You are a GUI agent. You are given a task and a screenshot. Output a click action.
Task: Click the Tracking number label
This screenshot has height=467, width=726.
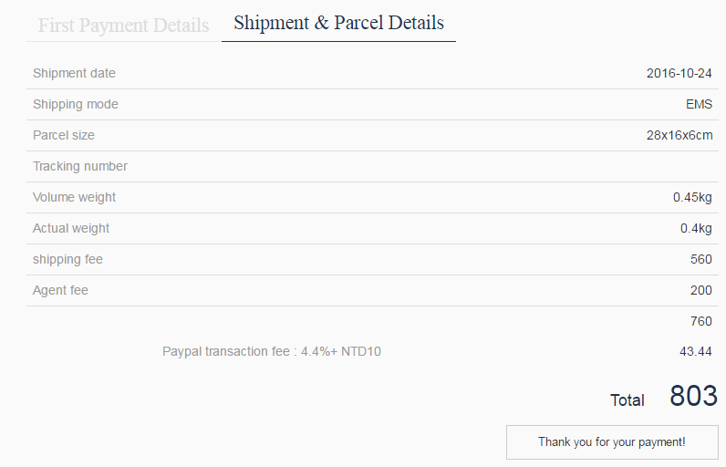coord(80,166)
